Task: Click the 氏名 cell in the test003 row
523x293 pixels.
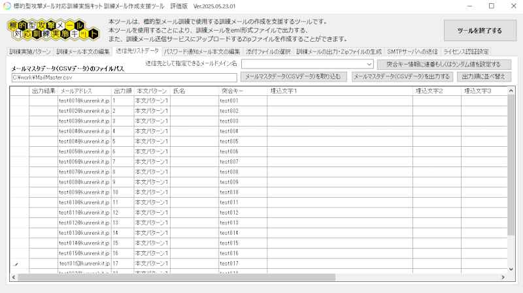Action: pos(194,121)
